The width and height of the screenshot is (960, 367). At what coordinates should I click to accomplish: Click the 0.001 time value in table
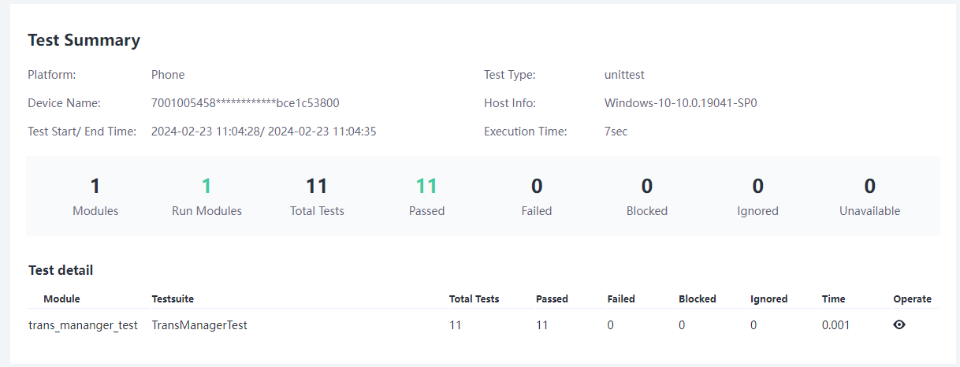click(x=835, y=325)
